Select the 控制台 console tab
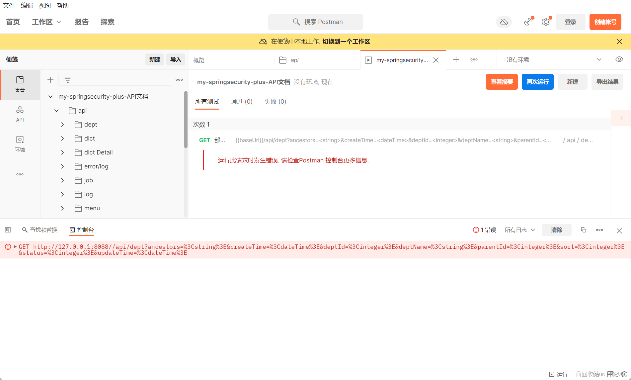 click(82, 230)
